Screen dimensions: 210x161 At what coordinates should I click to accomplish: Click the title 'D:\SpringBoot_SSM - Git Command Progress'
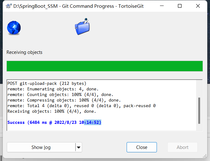(64, 6)
